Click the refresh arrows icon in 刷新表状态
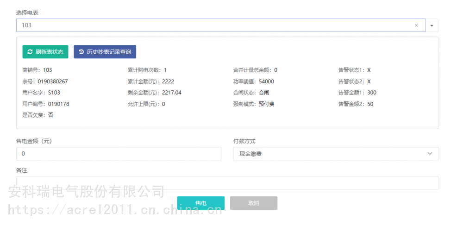Image resolution: width=463 pixels, height=226 pixels. pyautogui.click(x=30, y=52)
